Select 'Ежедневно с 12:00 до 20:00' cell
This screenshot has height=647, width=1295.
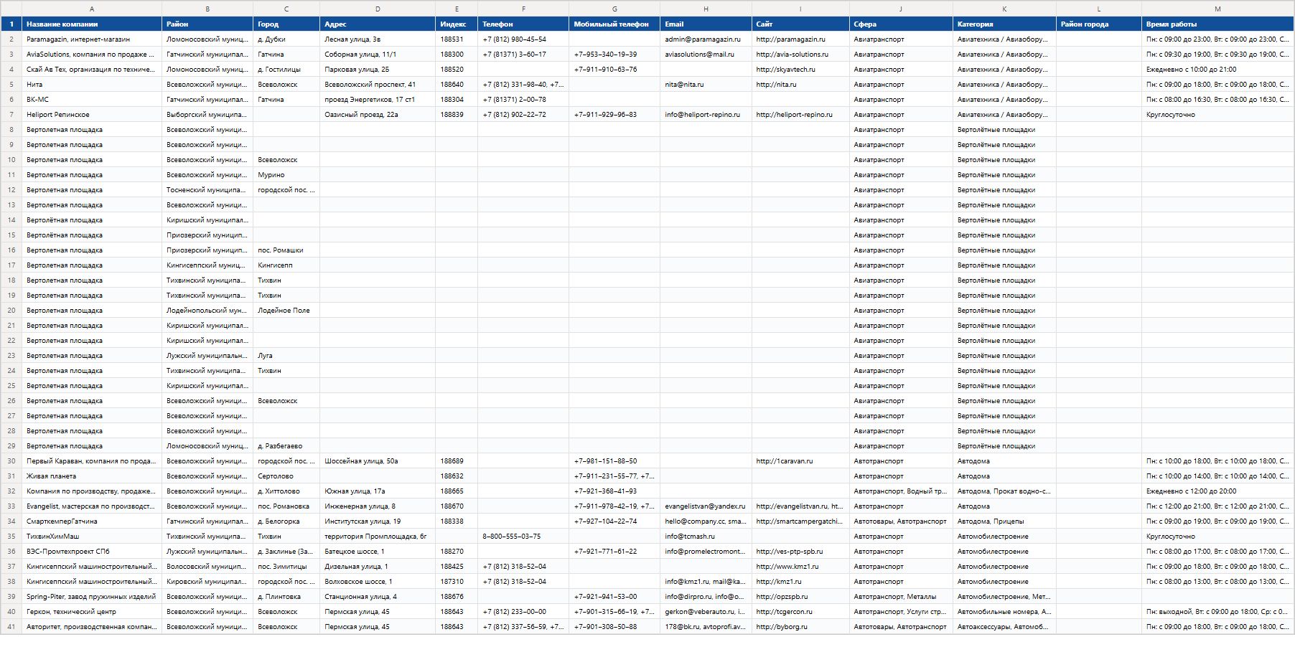click(1217, 491)
